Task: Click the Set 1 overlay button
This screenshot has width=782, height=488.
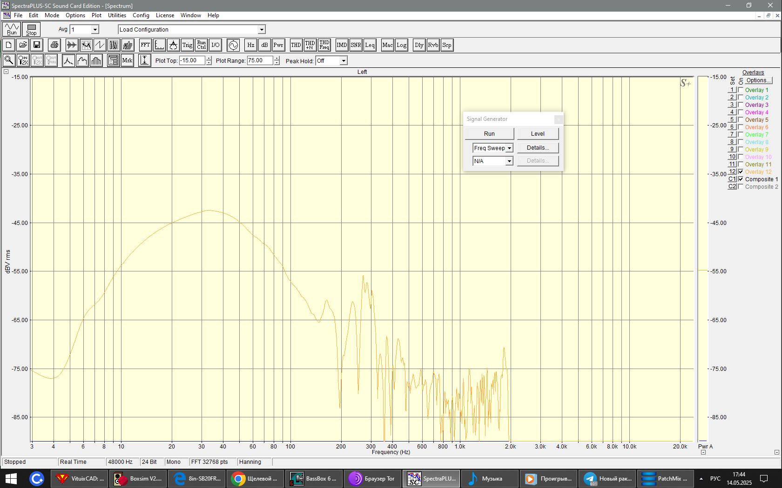Action: pos(732,90)
